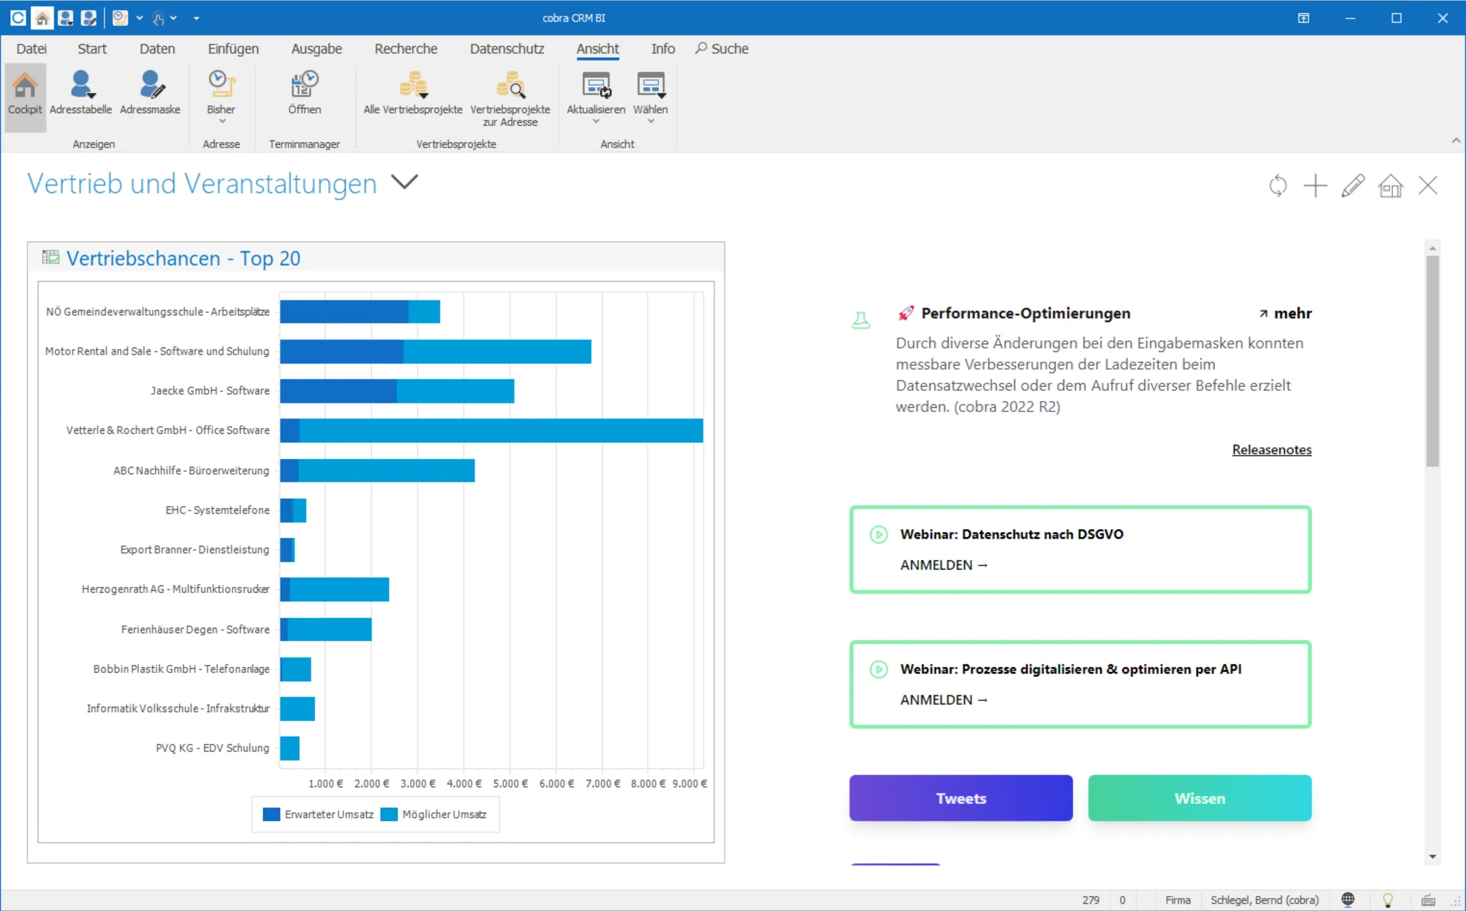Click the home icon in quick access toolbar

coord(42,18)
